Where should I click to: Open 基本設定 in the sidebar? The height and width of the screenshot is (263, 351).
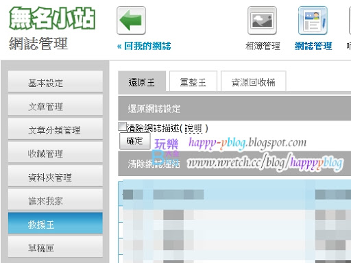click(x=56, y=82)
